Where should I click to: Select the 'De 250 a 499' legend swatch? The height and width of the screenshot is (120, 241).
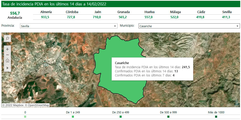click(121, 117)
